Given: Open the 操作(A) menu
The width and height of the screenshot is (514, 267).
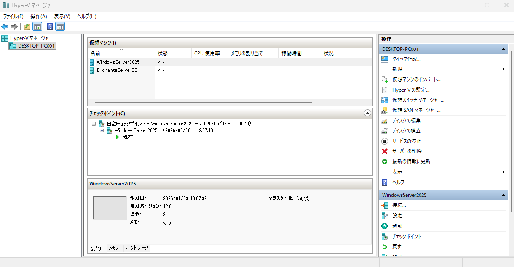Looking at the screenshot, I should coord(39,16).
